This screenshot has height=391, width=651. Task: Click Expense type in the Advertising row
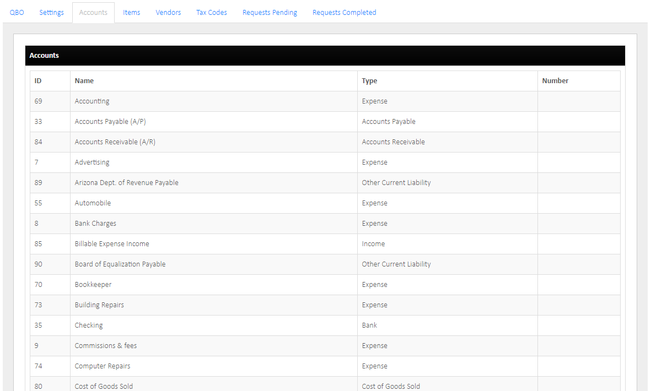click(x=374, y=162)
